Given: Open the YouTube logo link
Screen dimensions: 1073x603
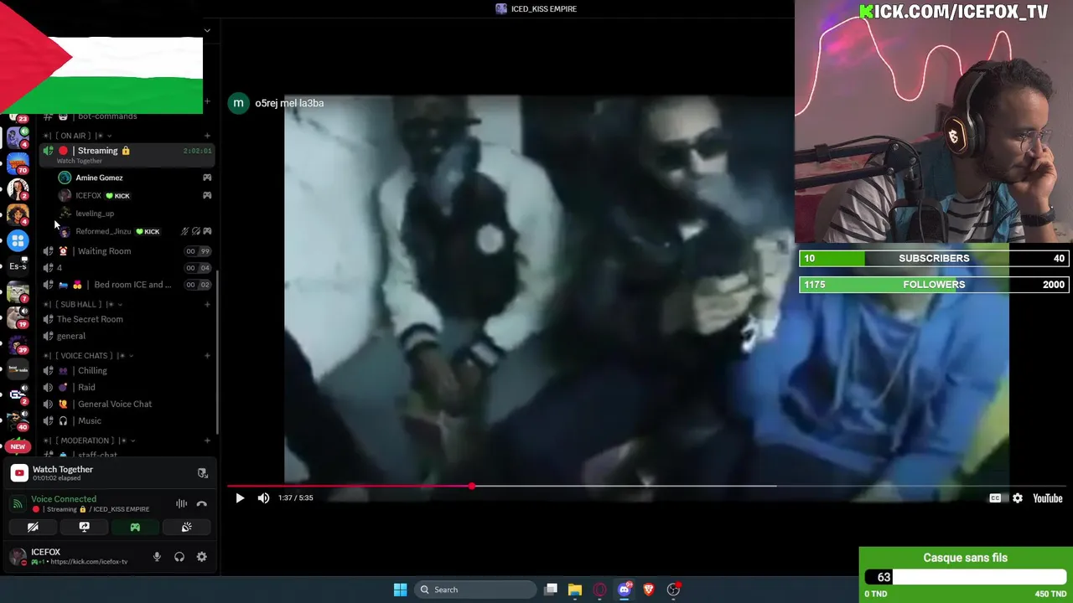Looking at the screenshot, I should click(1048, 498).
